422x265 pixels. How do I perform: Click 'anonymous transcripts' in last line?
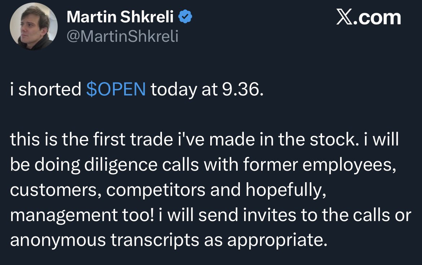[x=105, y=240]
